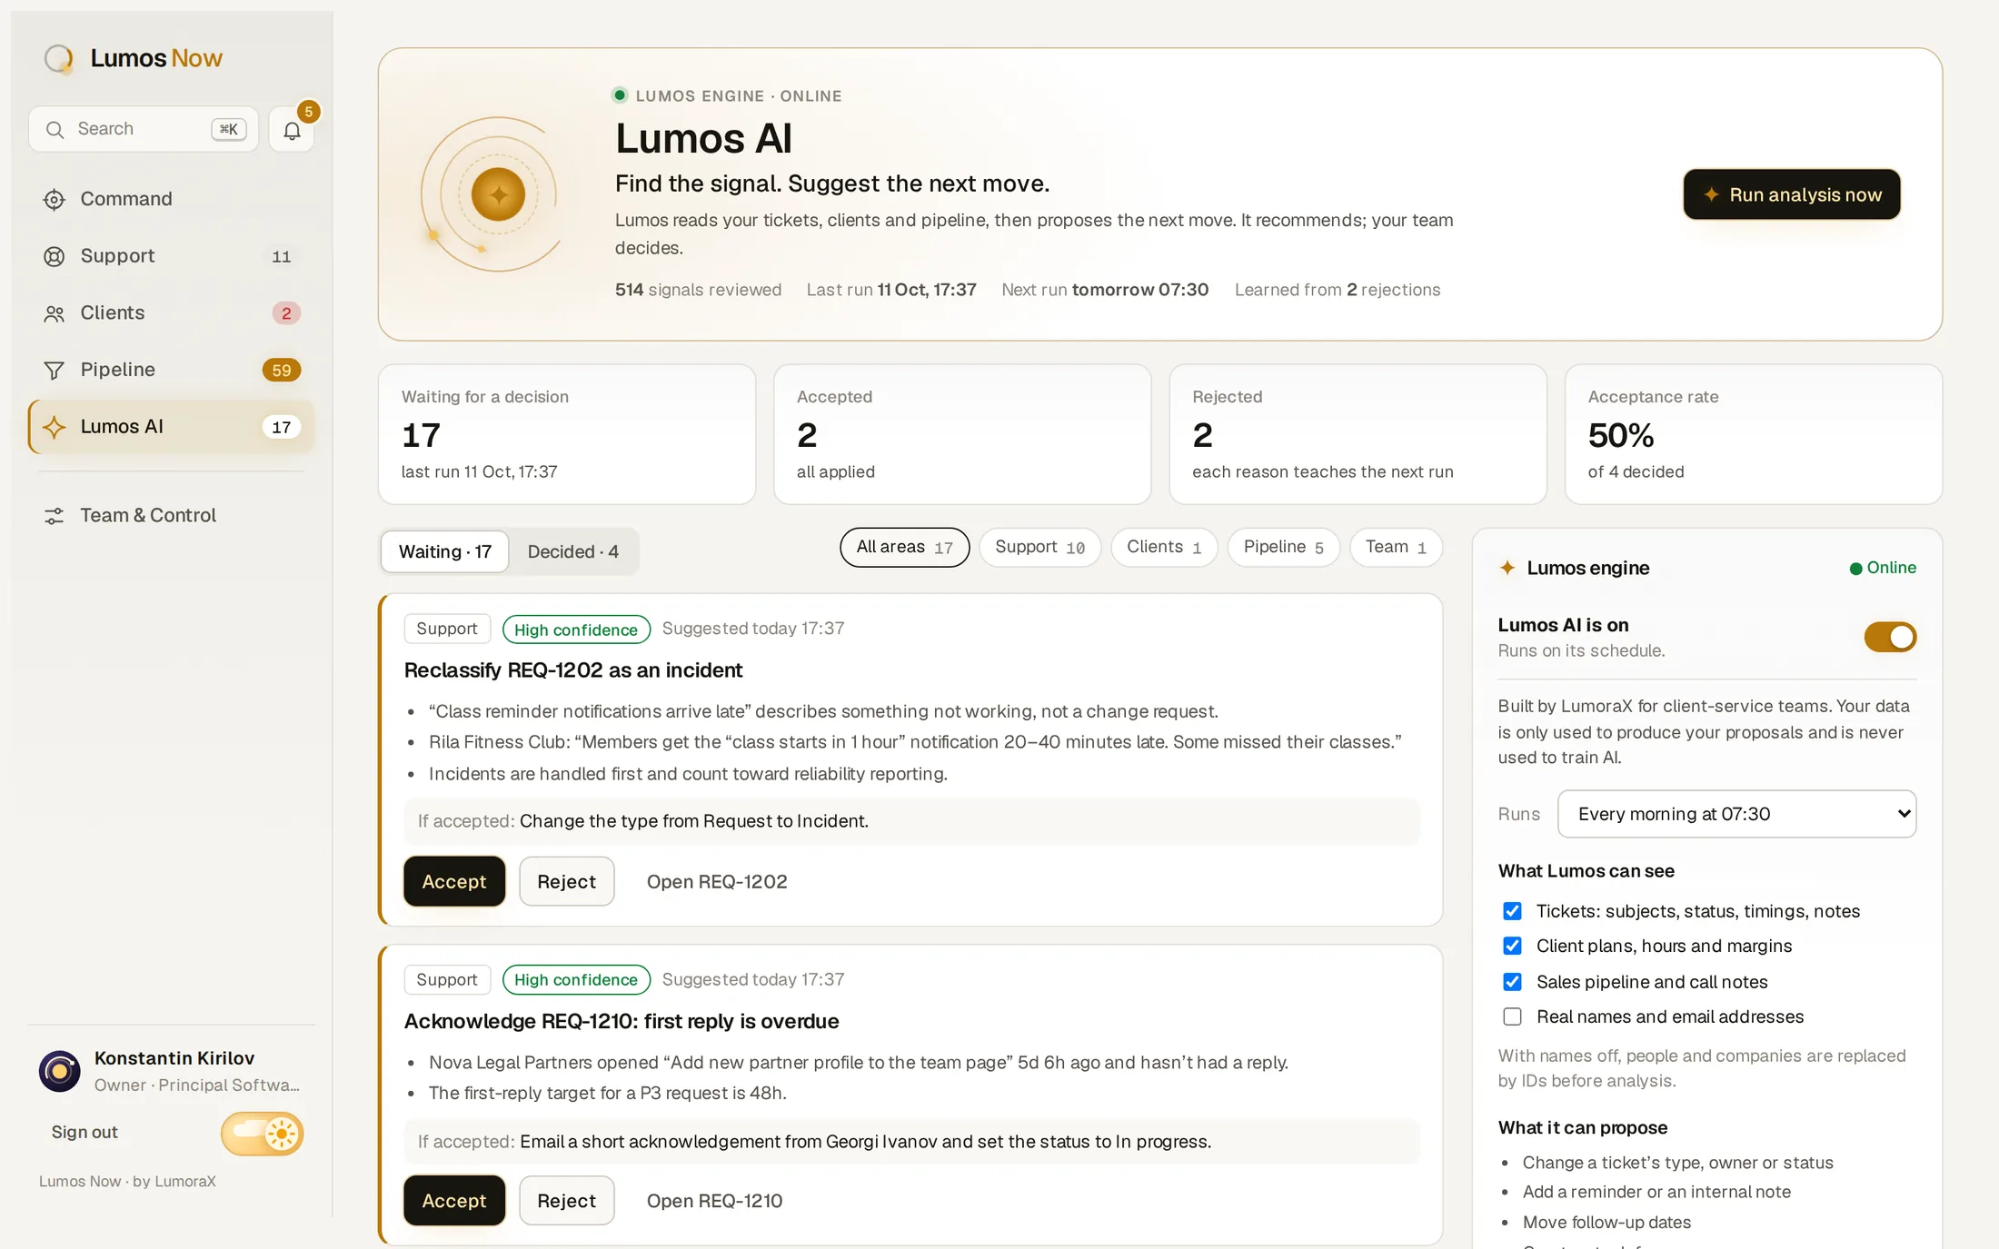The height and width of the screenshot is (1249, 1999).
Task: Toggle the Lumos AI is on switch
Action: click(x=1890, y=637)
